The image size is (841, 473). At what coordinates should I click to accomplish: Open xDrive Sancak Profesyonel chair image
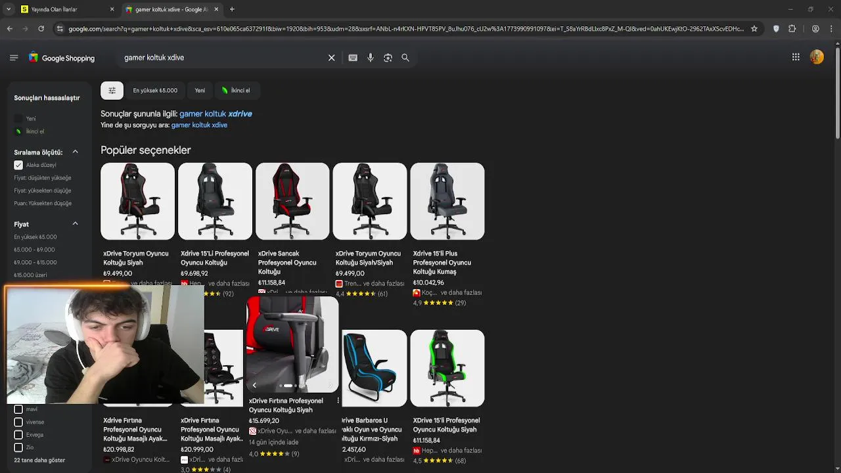click(x=292, y=201)
